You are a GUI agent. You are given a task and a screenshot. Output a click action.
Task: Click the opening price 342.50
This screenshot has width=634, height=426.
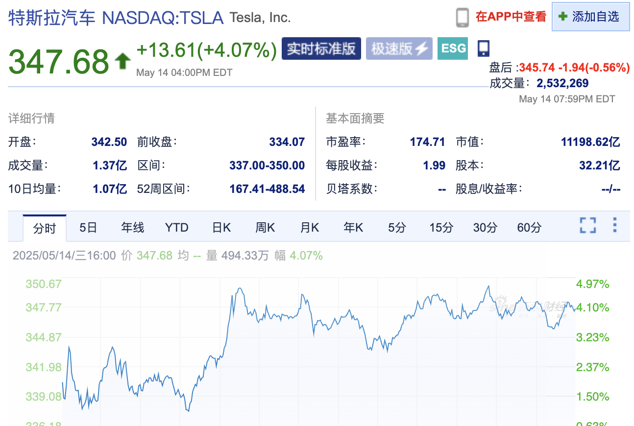click(x=109, y=142)
